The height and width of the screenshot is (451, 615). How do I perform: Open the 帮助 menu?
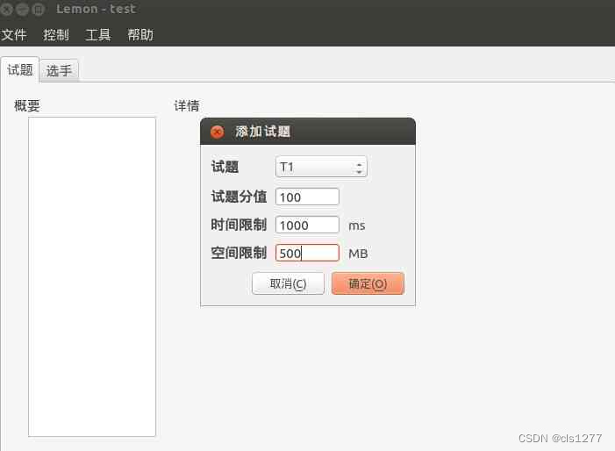pyautogui.click(x=140, y=35)
